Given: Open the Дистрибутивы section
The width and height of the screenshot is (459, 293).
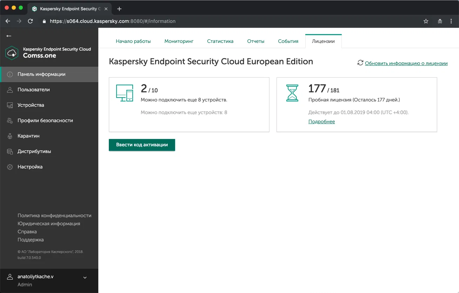Looking at the screenshot, I should (x=33, y=151).
